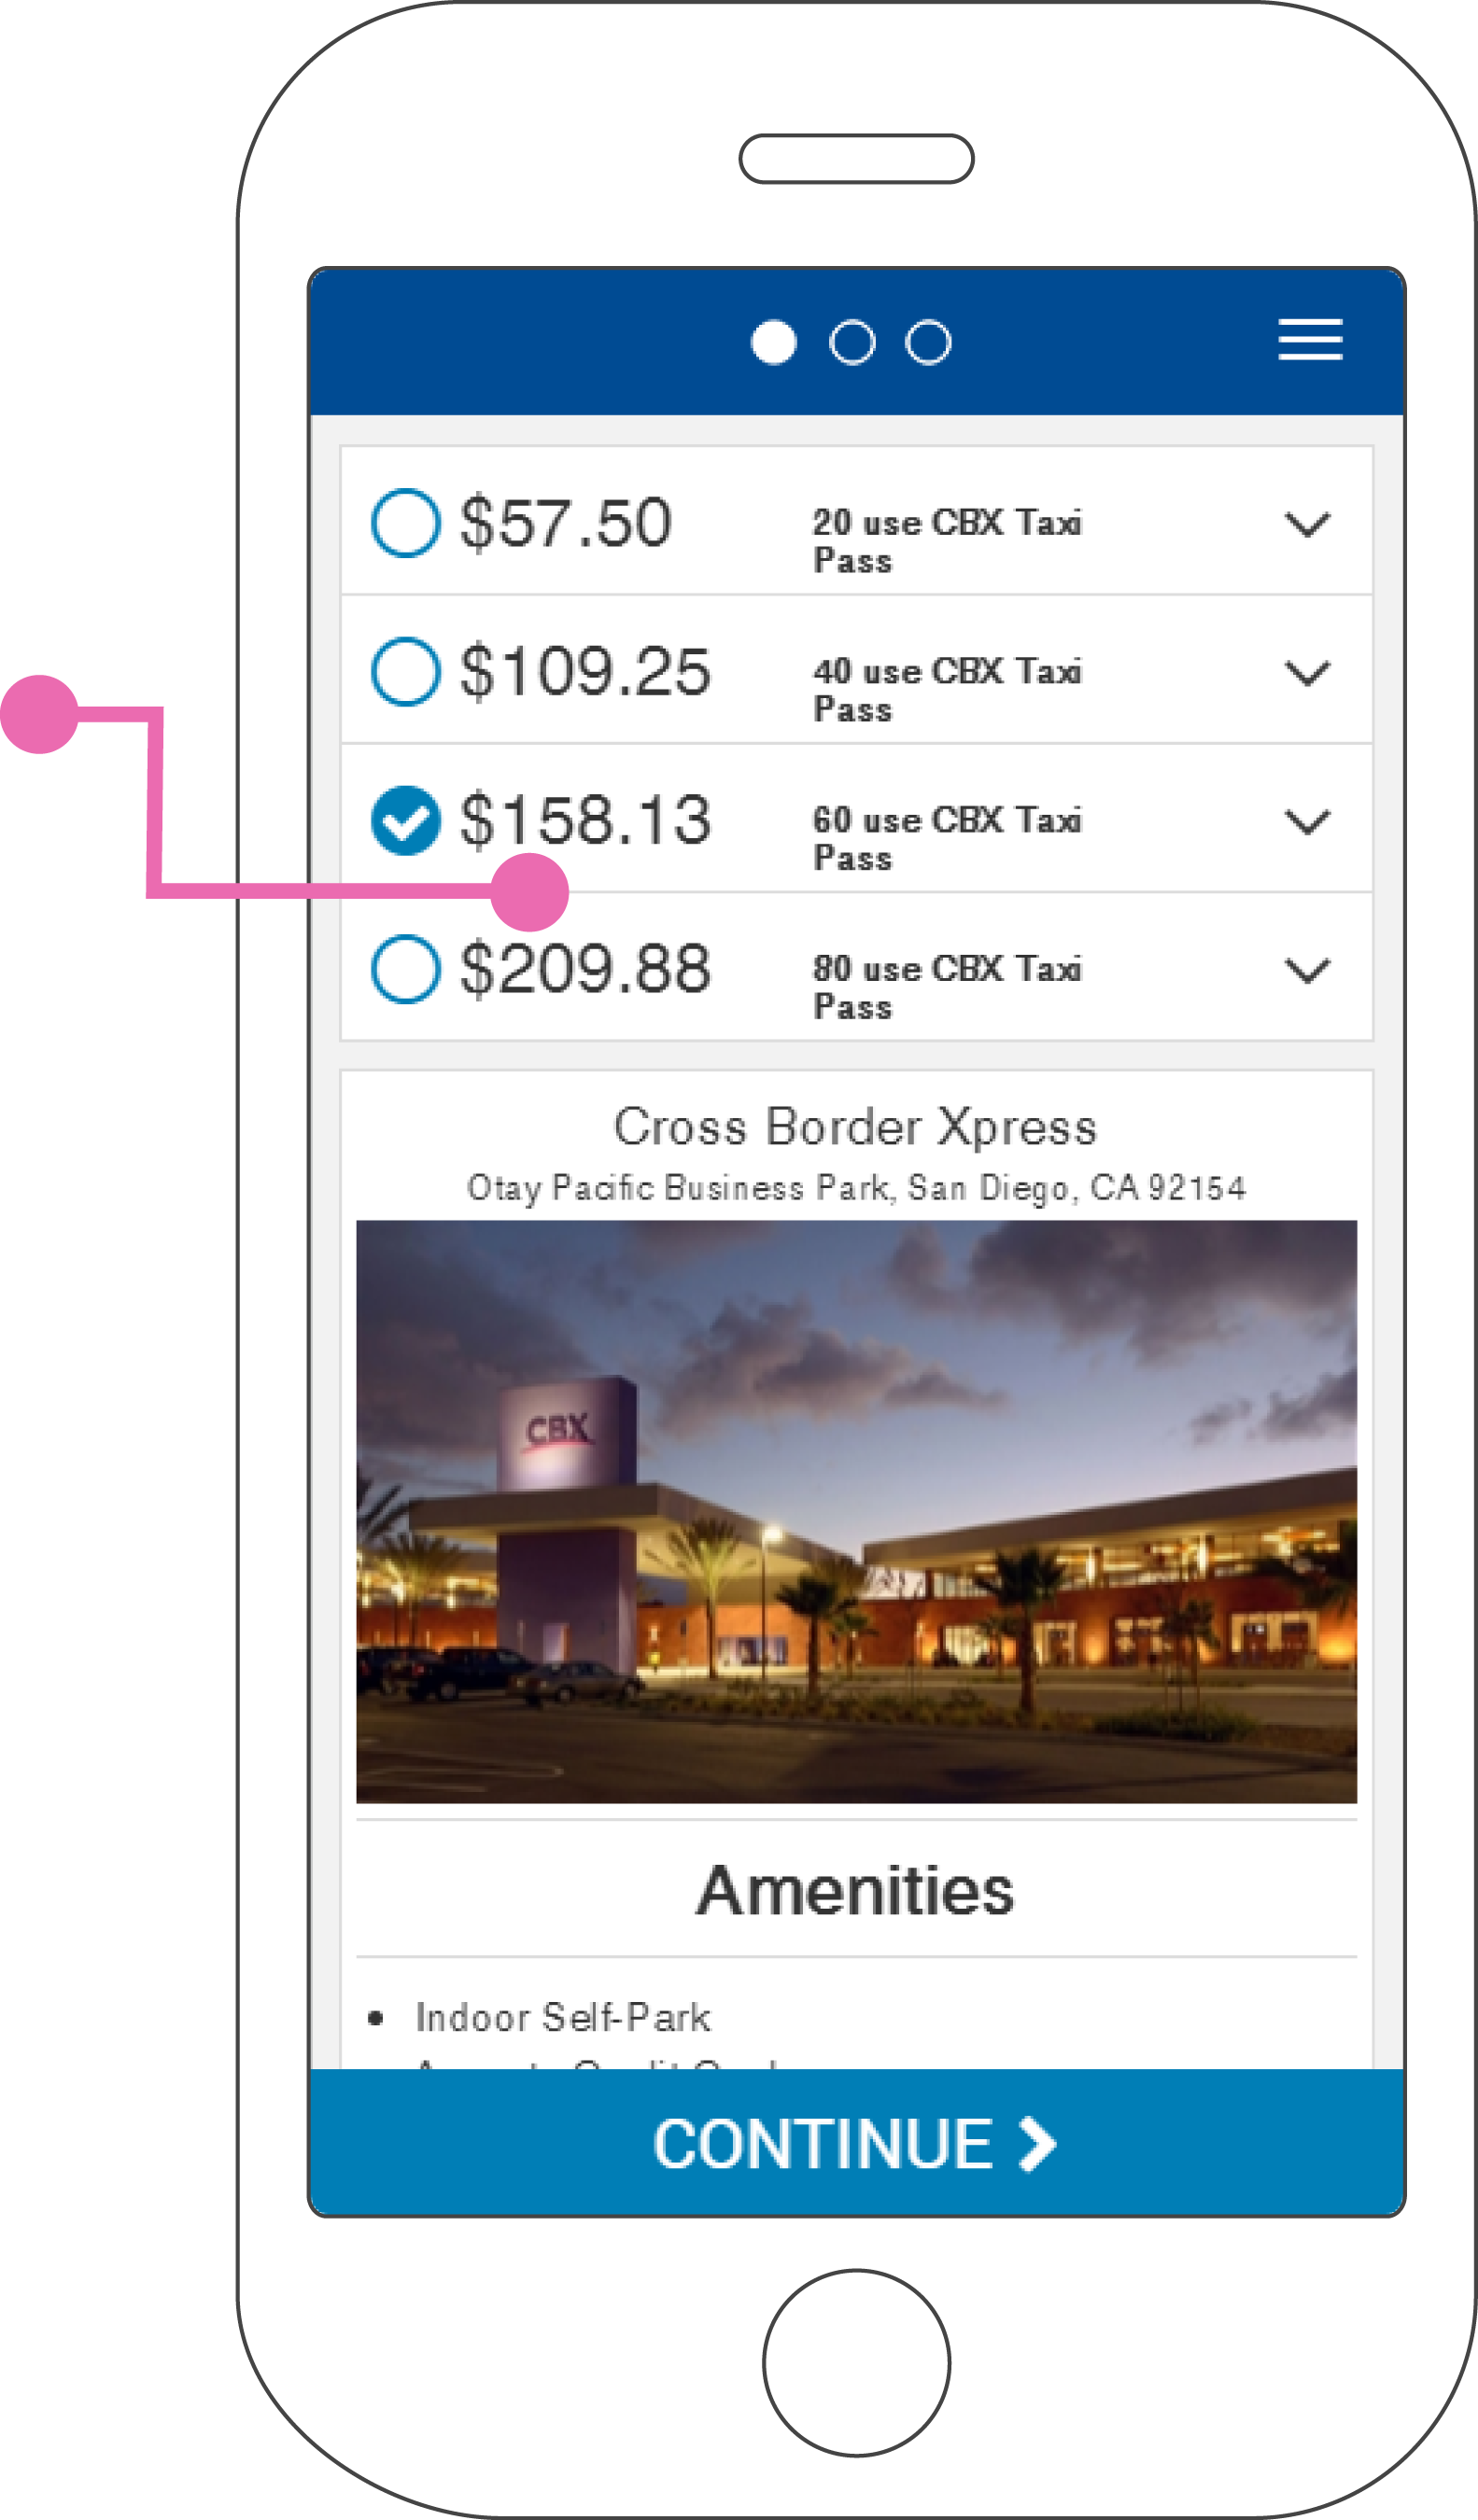1478x2520 pixels.
Task: Select the $57.50 radio option
Action: point(405,522)
